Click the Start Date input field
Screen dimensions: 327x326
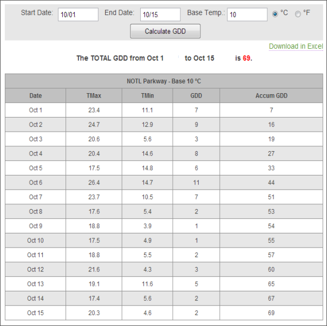[x=78, y=15]
